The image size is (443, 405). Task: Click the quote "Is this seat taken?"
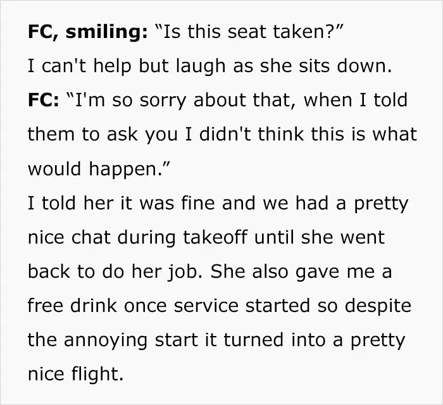coord(249,31)
